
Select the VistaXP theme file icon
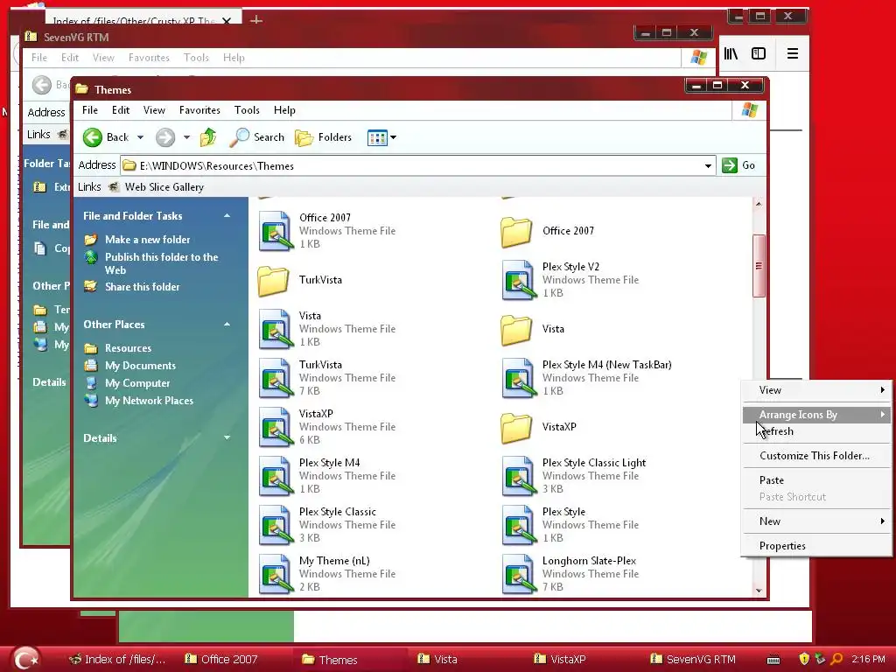coord(276,427)
